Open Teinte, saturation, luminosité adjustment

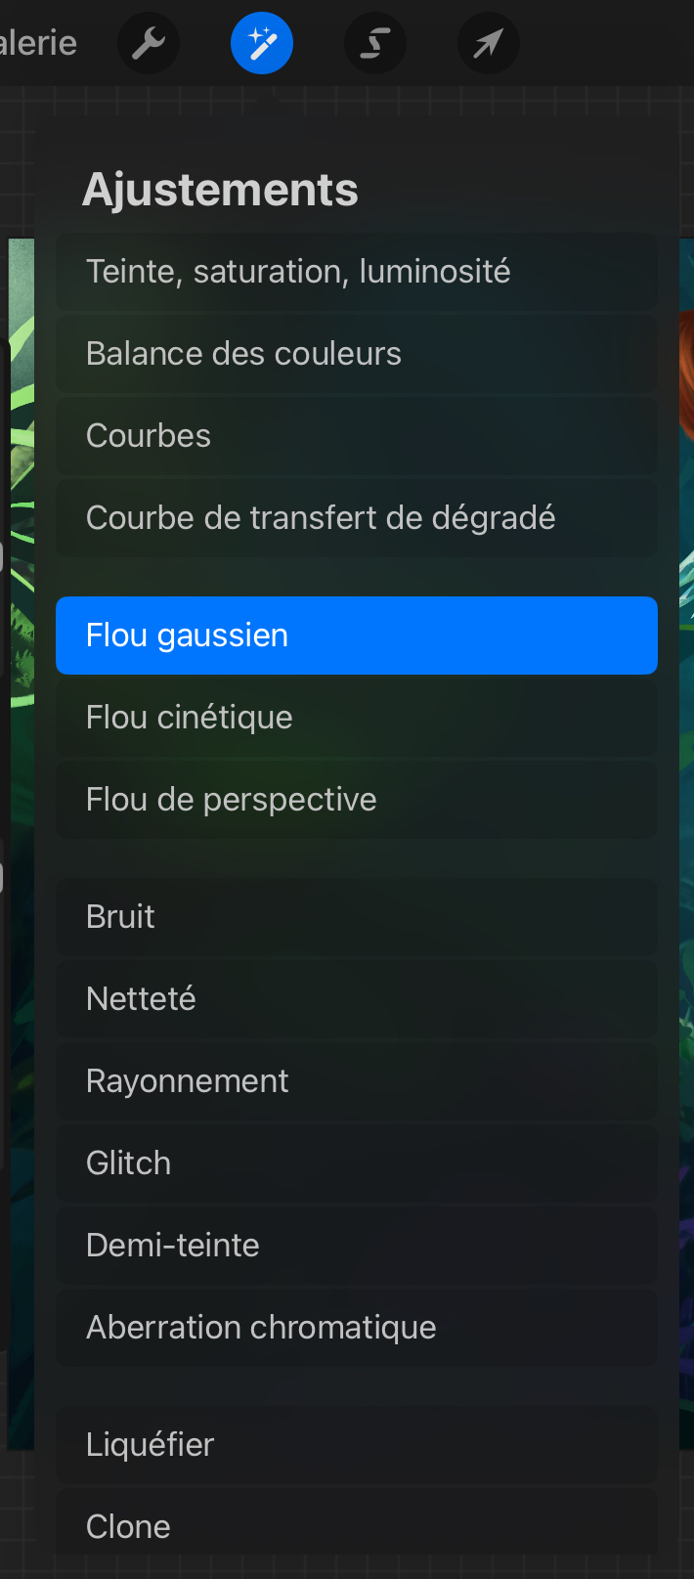click(x=357, y=272)
